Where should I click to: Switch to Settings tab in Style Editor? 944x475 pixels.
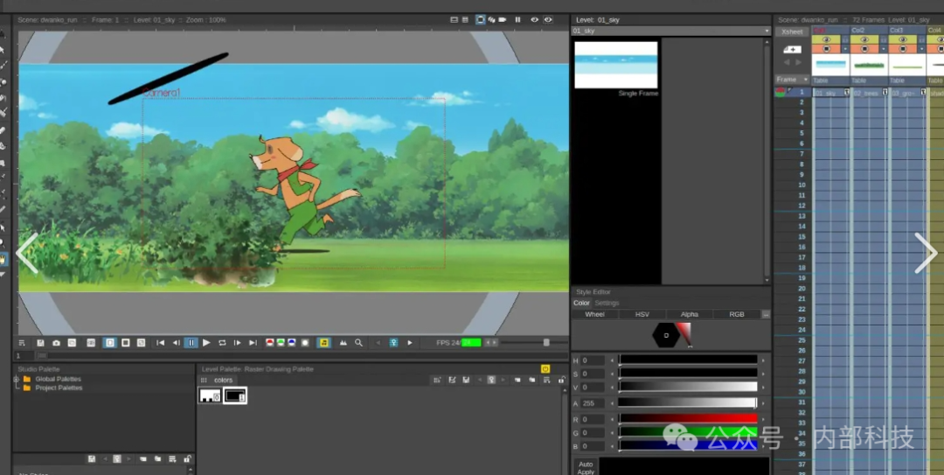607,303
